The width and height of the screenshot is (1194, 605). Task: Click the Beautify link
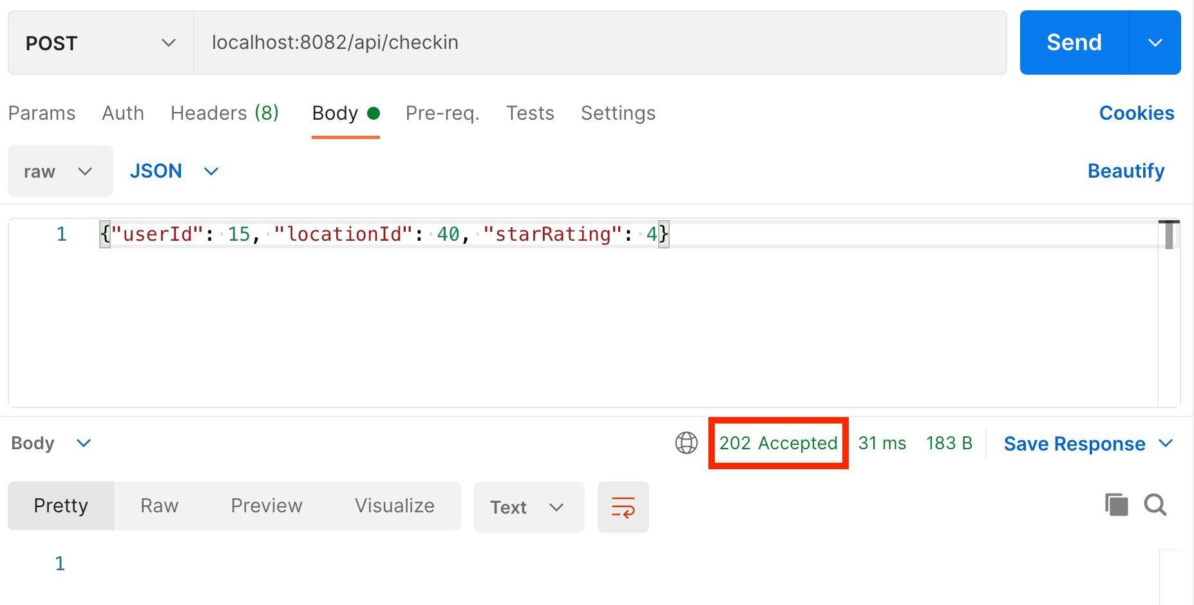point(1126,171)
